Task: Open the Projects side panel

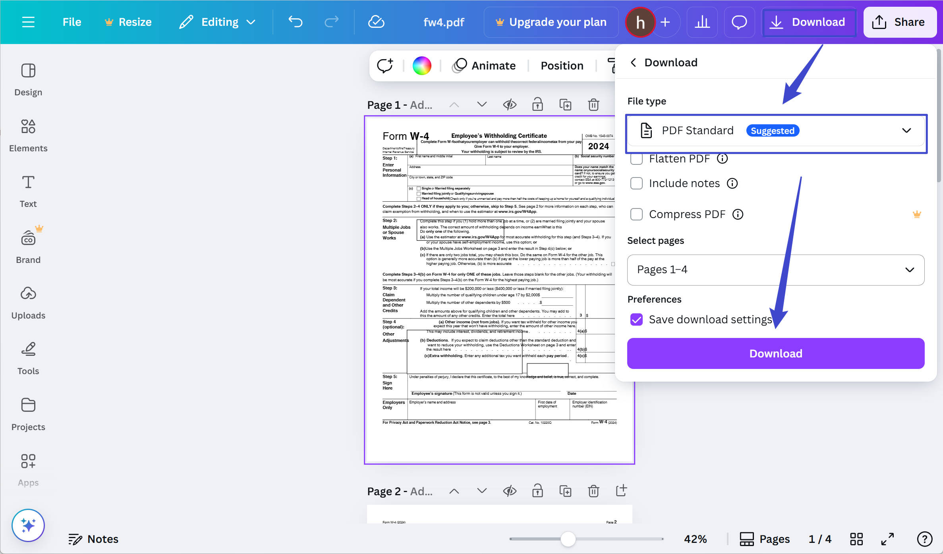Action: [28, 415]
